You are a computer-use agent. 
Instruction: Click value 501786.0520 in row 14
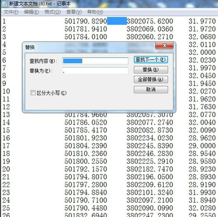pyautogui.click(x=85, y=122)
